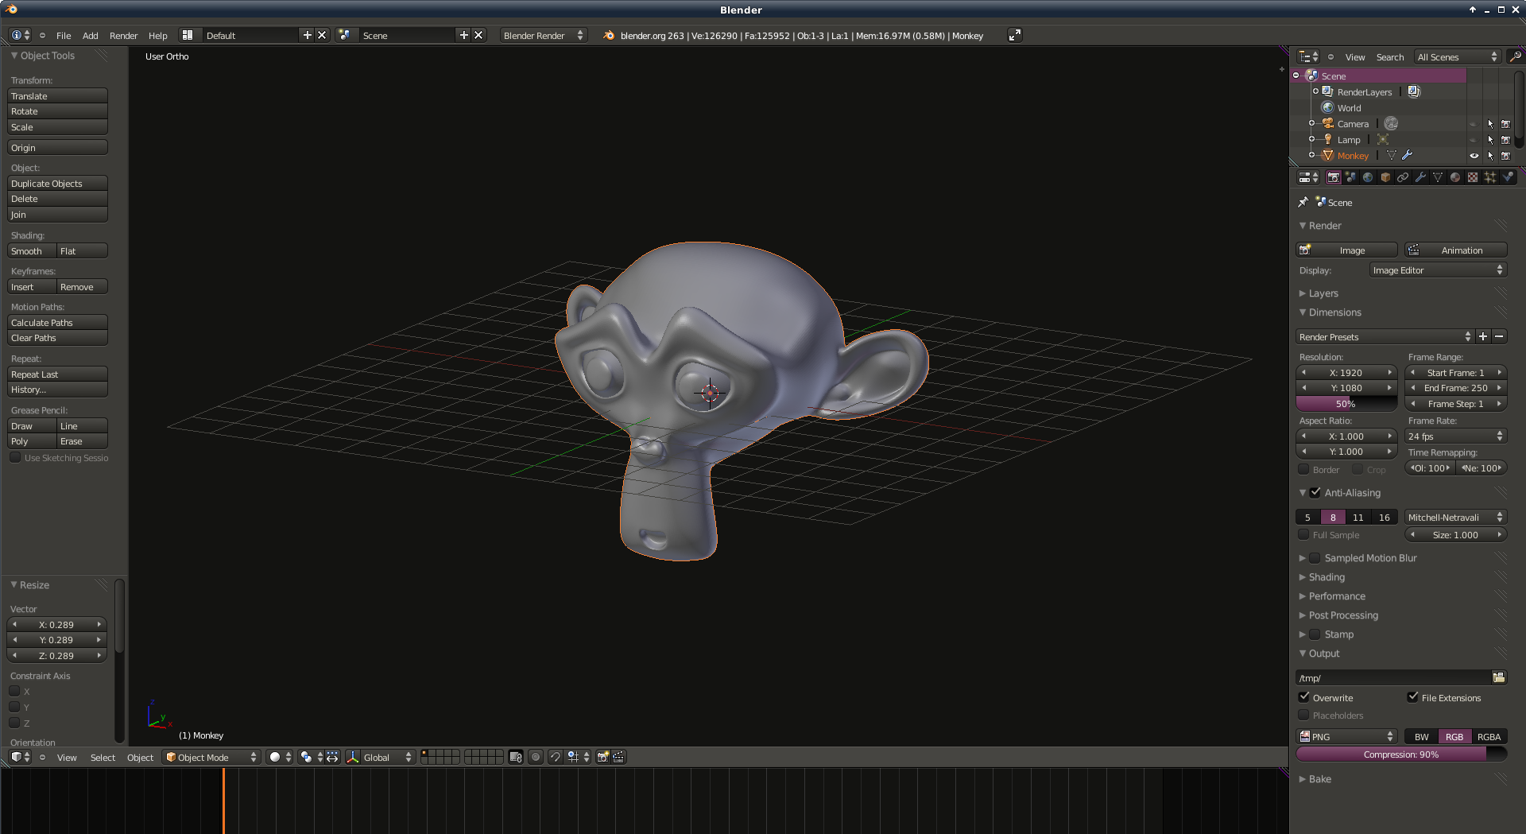1526x834 pixels.
Task: Click the Duplicate Objects button
Action: coord(57,184)
